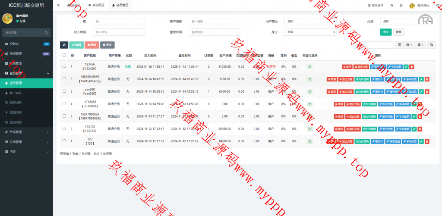Click the refresh table icon button

click(x=64, y=45)
